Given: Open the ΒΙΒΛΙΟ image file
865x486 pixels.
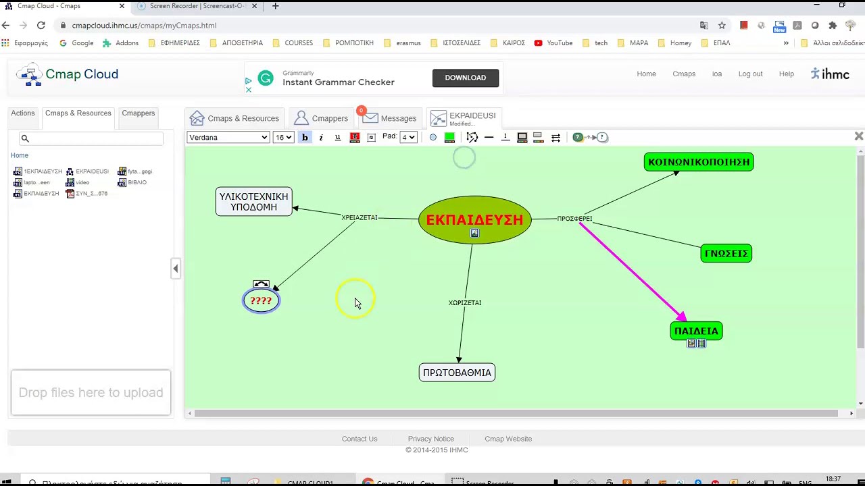Looking at the screenshot, I should coord(132,182).
